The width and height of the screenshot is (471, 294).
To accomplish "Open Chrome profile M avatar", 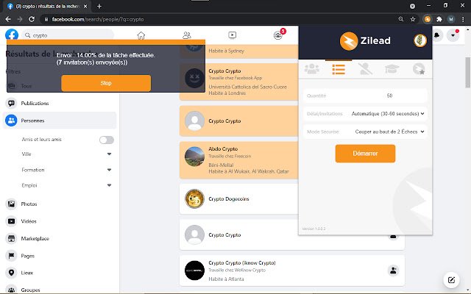I will [451, 19].
